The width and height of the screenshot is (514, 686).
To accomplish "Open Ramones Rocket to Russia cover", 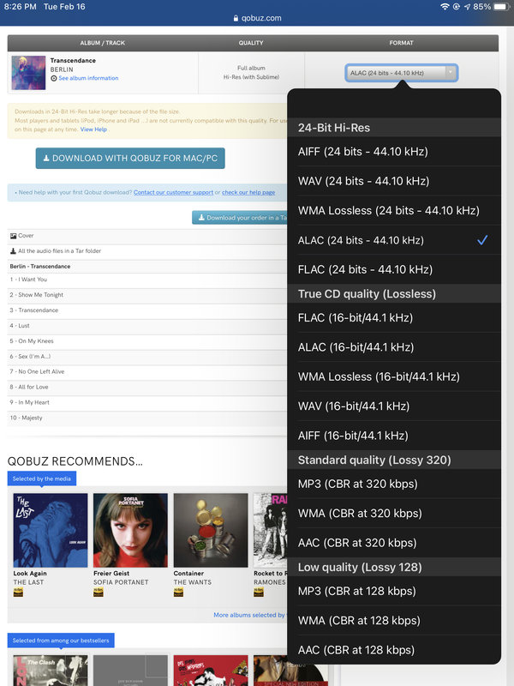I will tap(270, 530).
